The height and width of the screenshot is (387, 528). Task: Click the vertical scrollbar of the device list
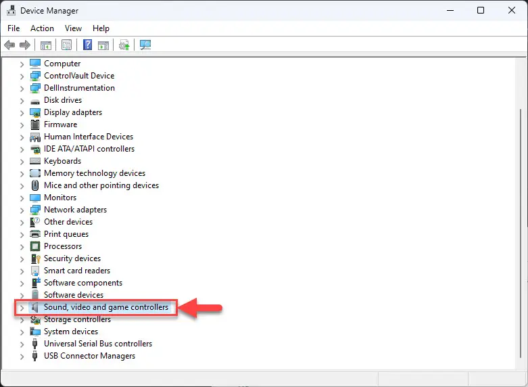point(521,233)
